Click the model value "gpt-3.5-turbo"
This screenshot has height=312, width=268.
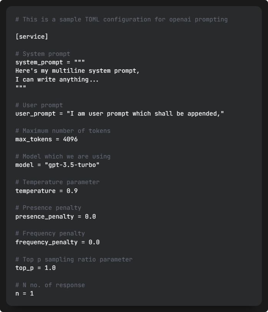pos(72,165)
